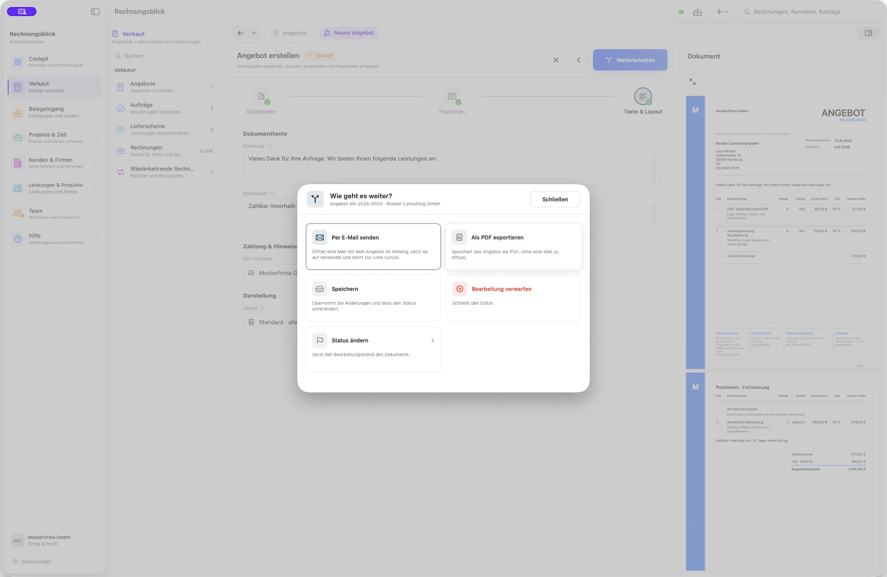Click the back arrow navigation button
This screenshot has height=577, width=887.
(x=240, y=33)
